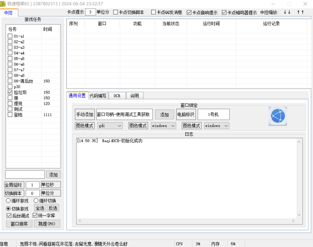Click the 1号机 input field

(213, 114)
